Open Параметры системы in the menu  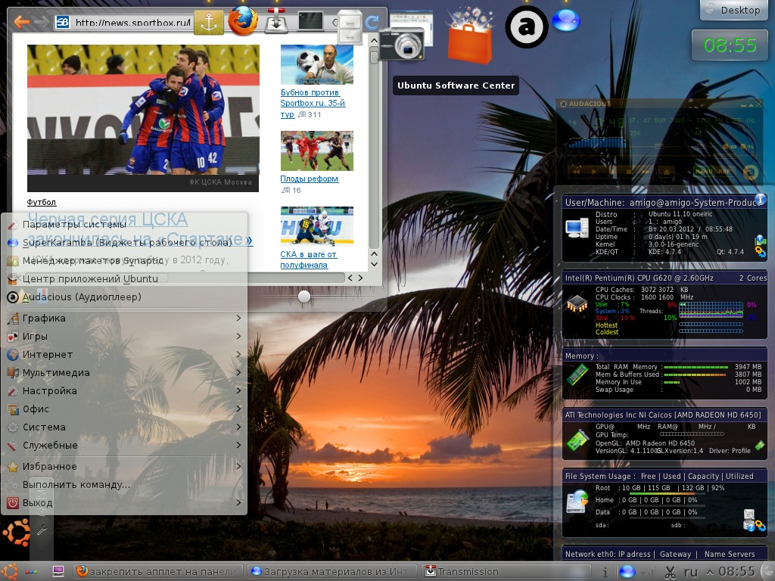tap(123, 224)
